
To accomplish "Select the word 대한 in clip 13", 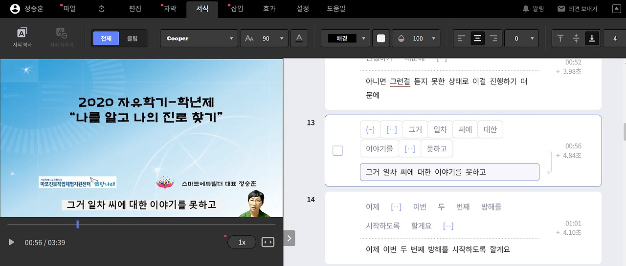I will (x=490, y=129).
